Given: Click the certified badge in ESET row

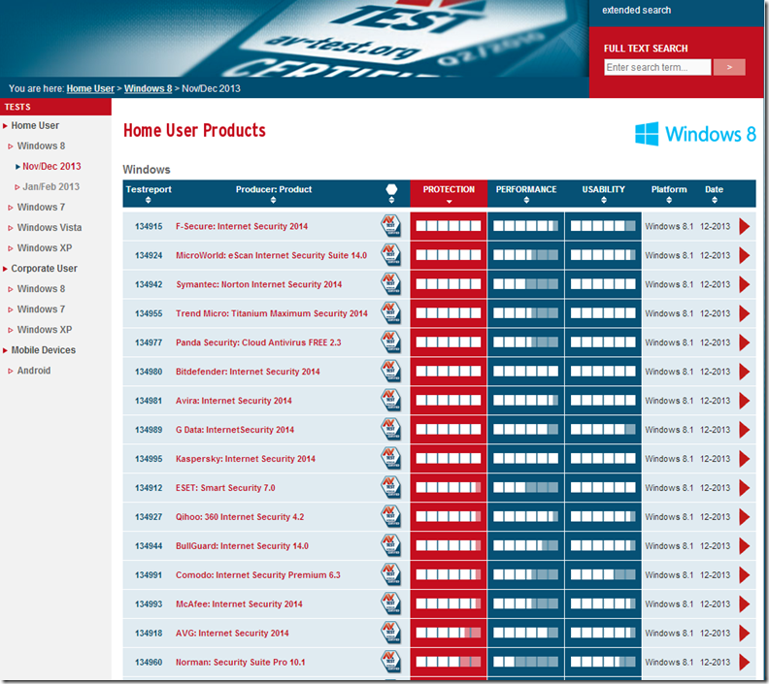Looking at the screenshot, I should click(391, 487).
